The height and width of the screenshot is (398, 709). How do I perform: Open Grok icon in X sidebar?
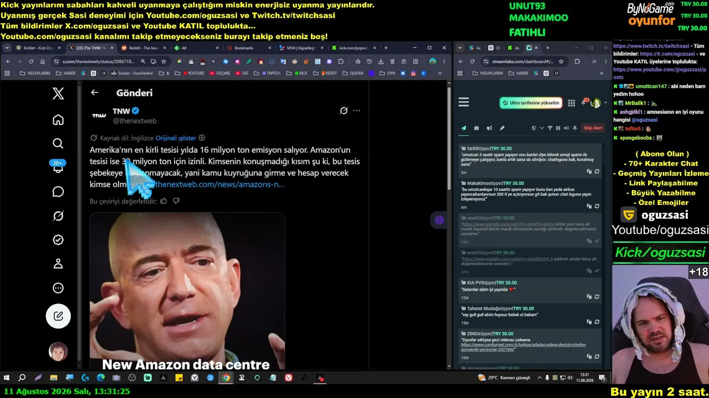pos(58,216)
